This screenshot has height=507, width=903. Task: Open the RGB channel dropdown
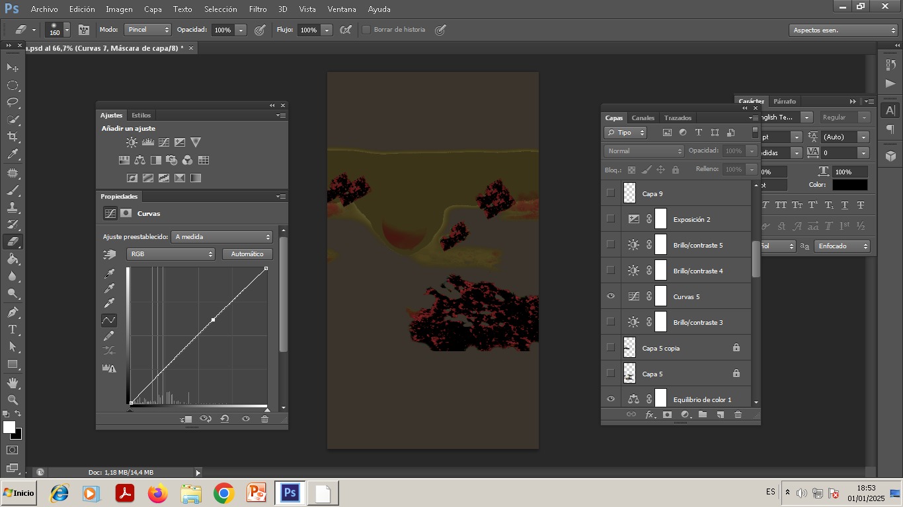[171, 254]
